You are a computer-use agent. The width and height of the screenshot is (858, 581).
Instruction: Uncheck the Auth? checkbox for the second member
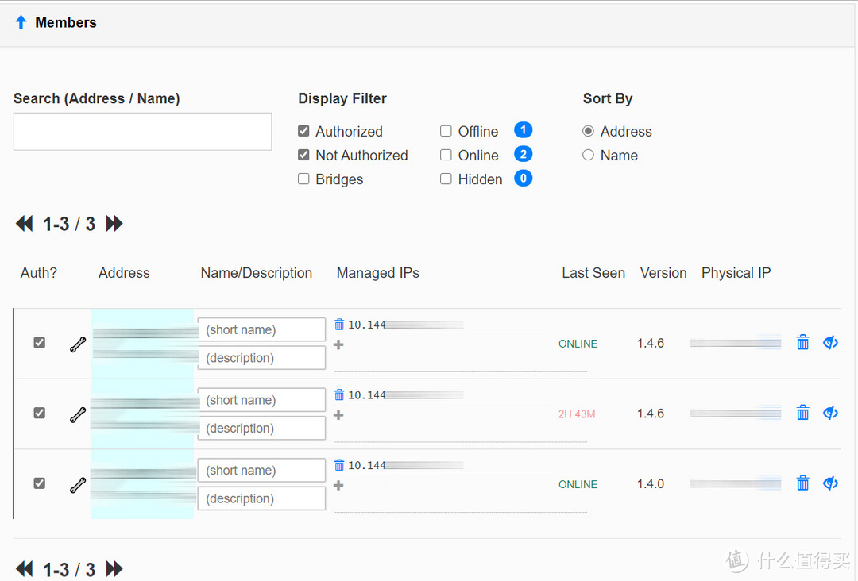(x=39, y=413)
